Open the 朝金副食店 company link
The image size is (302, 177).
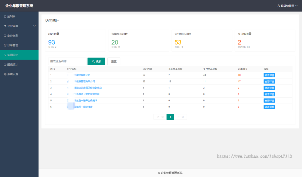coord(84,88)
